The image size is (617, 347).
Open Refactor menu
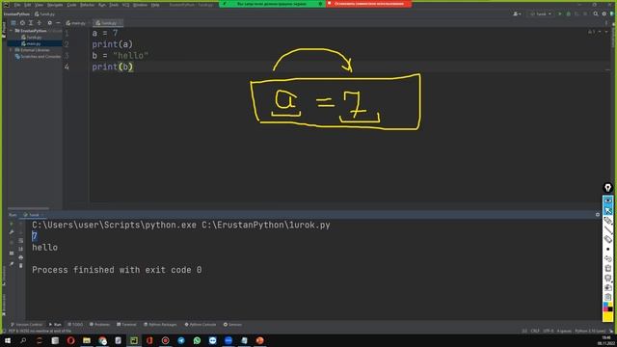pyautogui.click(x=88, y=5)
